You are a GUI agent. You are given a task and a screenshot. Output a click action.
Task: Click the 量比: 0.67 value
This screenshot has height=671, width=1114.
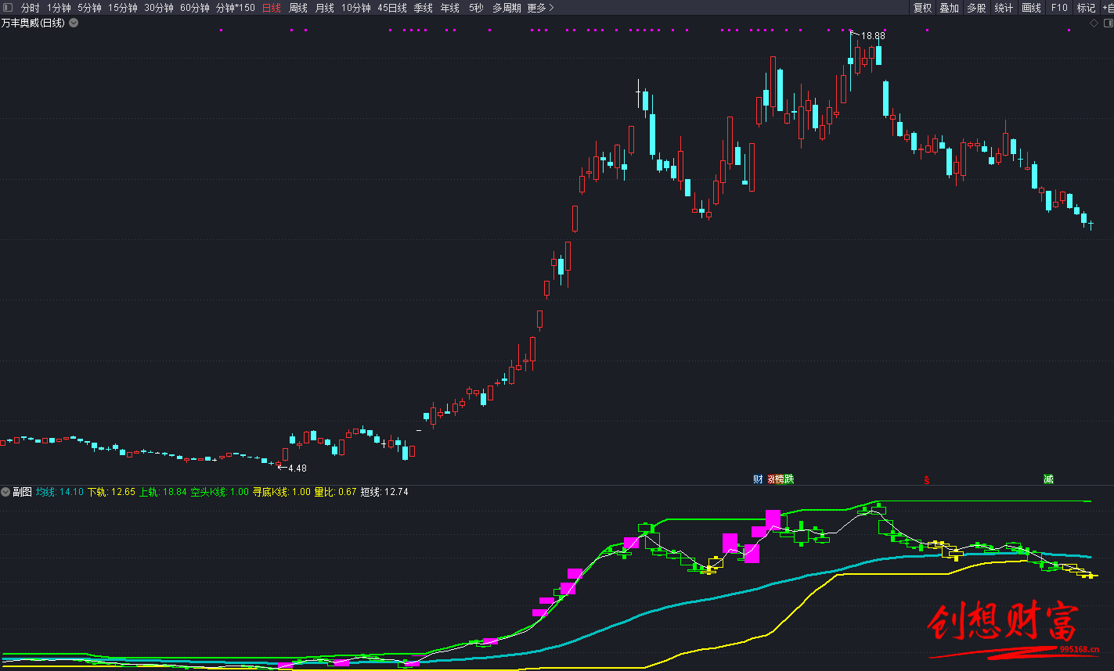point(335,492)
